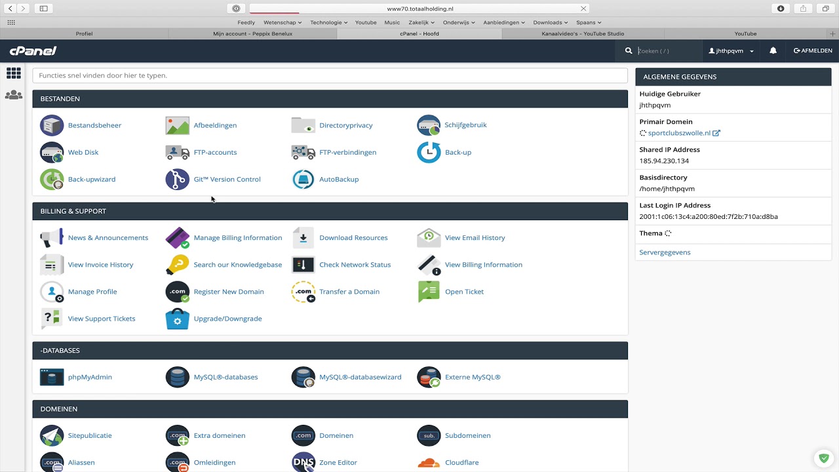Screen dimensions: 839x472
Task: Stop loading page with X button
Action: (583, 9)
